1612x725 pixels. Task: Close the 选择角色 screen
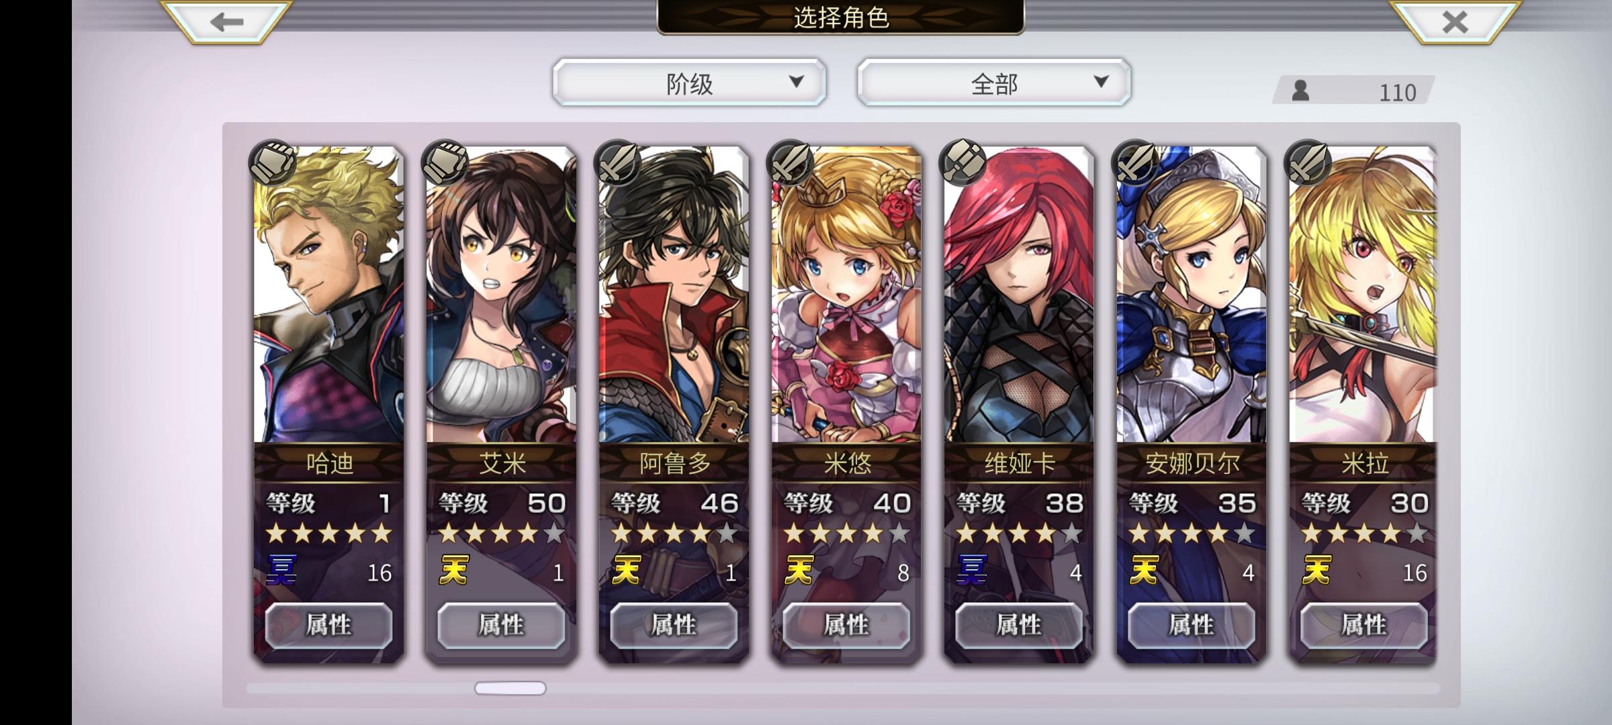(1455, 22)
